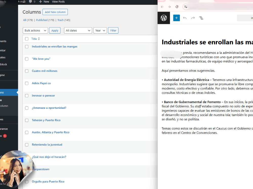Tick the ¿Amenaza u oportunidad? checkbox
This screenshot has width=253, height=189.
click(x=27, y=108)
